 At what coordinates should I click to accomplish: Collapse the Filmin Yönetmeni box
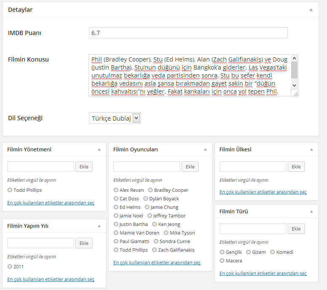pos(99,149)
